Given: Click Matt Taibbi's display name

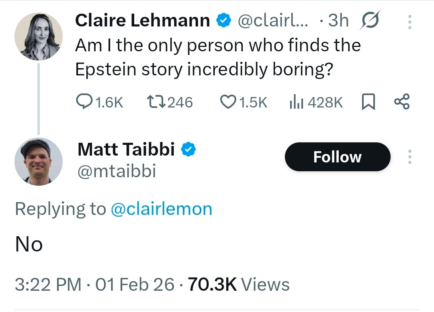Looking at the screenshot, I should pos(126,150).
